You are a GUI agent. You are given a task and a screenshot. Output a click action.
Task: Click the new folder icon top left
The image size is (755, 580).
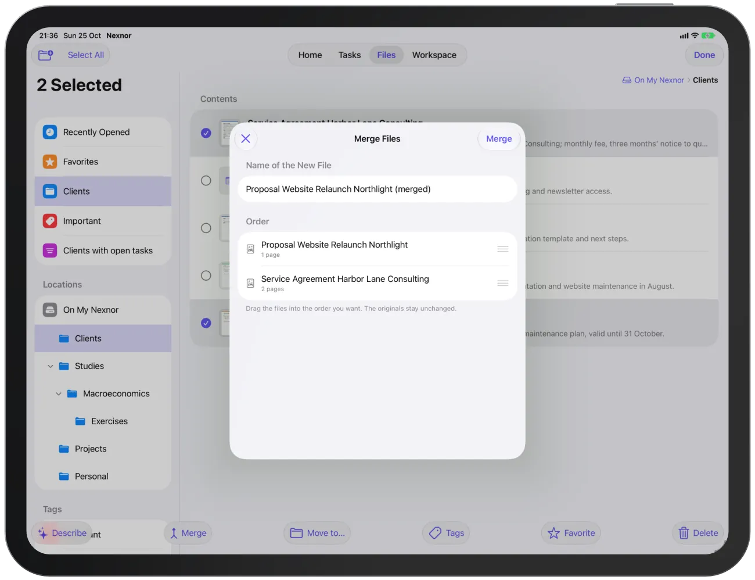(x=46, y=55)
